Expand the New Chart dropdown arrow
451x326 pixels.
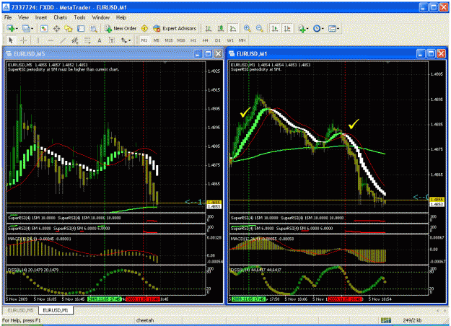pos(17,29)
